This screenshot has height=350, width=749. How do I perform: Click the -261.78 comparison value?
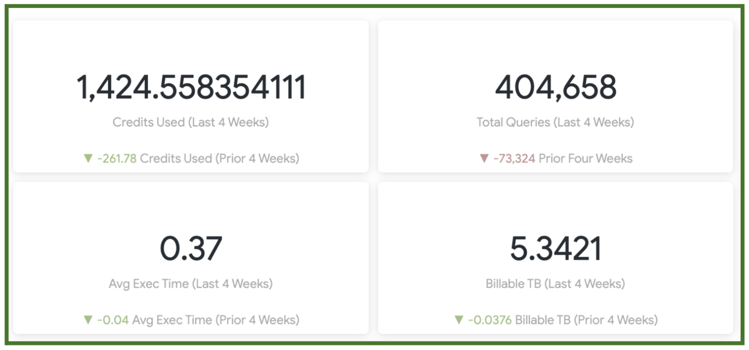[117, 158]
